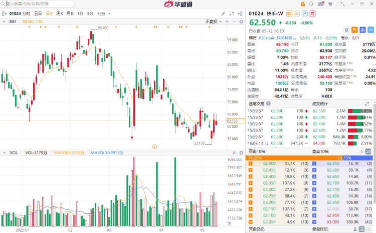Click the MAVOL10:2972万 indicator label

tap(107, 152)
